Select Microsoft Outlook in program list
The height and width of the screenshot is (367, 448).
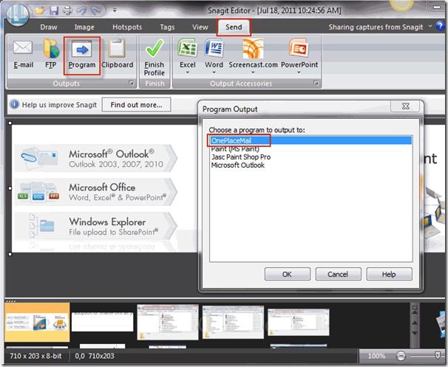(237, 165)
